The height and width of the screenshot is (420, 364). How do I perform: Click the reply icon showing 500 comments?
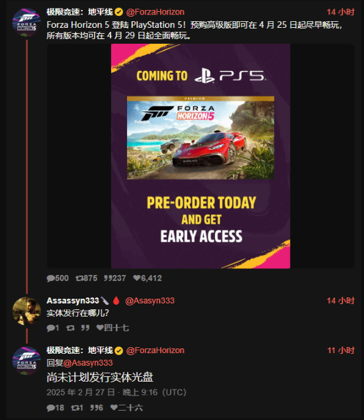pyautogui.click(x=50, y=278)
